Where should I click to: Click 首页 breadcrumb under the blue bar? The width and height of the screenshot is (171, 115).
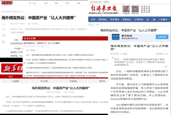click(90, 24)
